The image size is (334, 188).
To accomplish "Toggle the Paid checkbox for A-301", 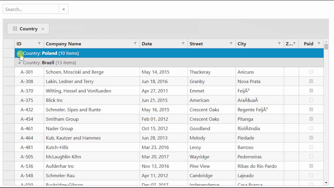I will coord(311,72).
